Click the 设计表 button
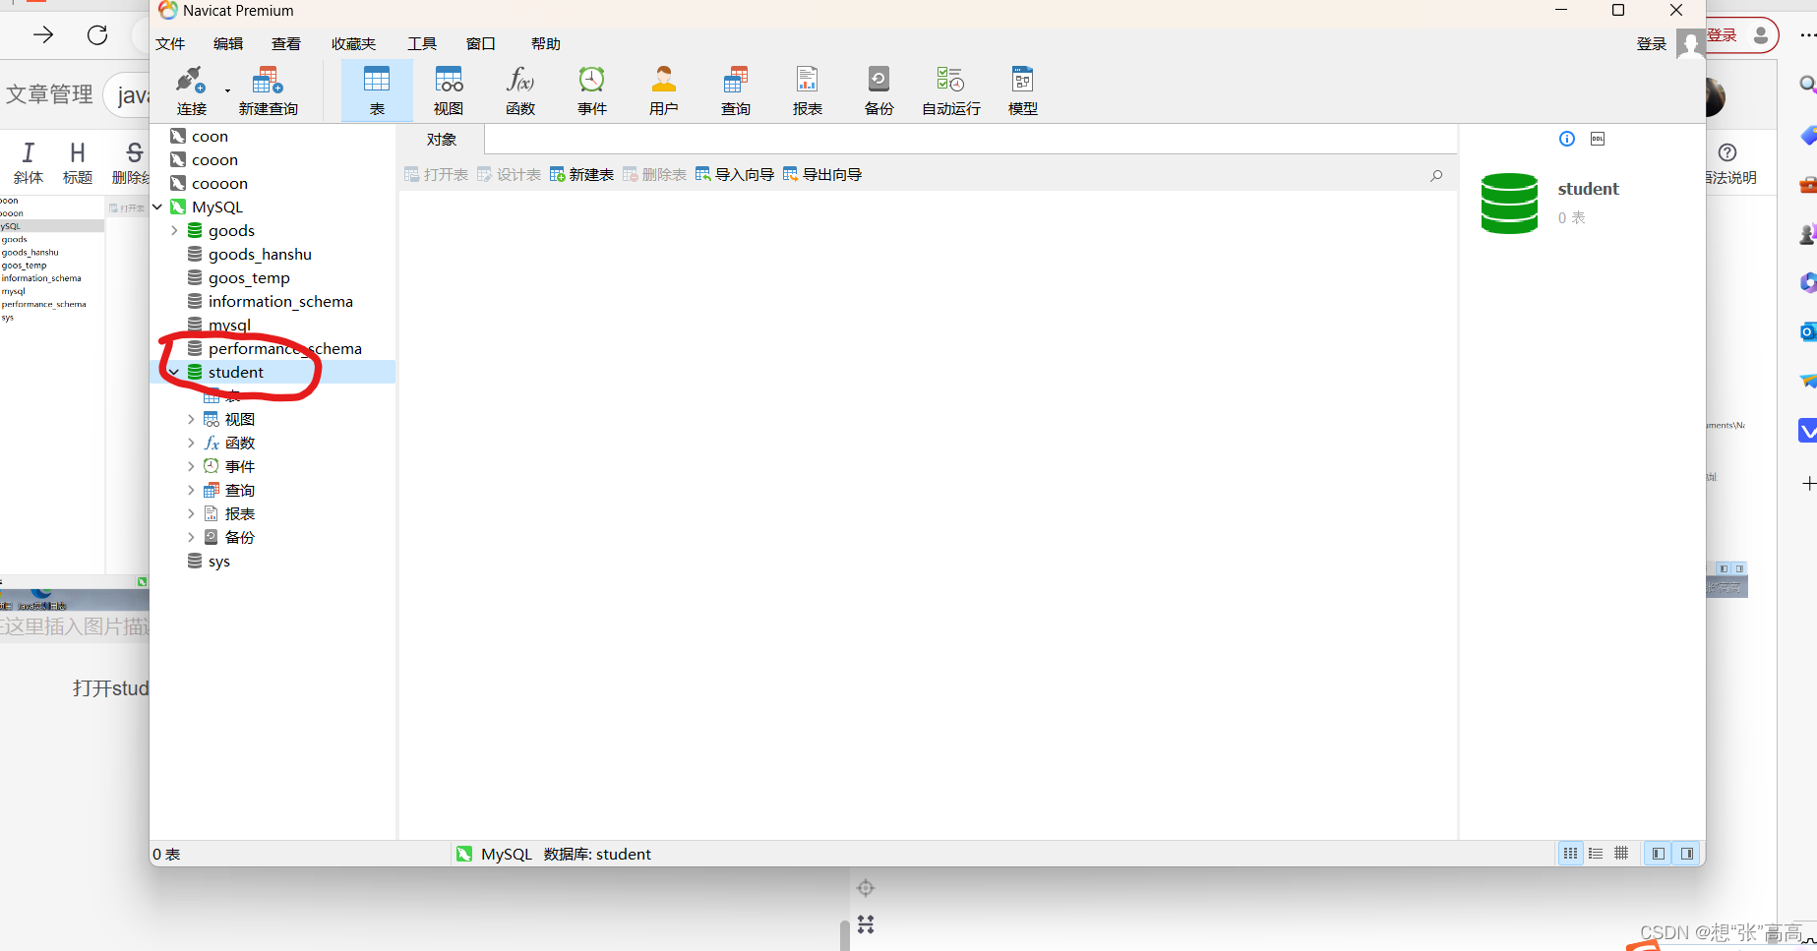The width and height of the screenshot is (1817, 951). tap(509, 175)
